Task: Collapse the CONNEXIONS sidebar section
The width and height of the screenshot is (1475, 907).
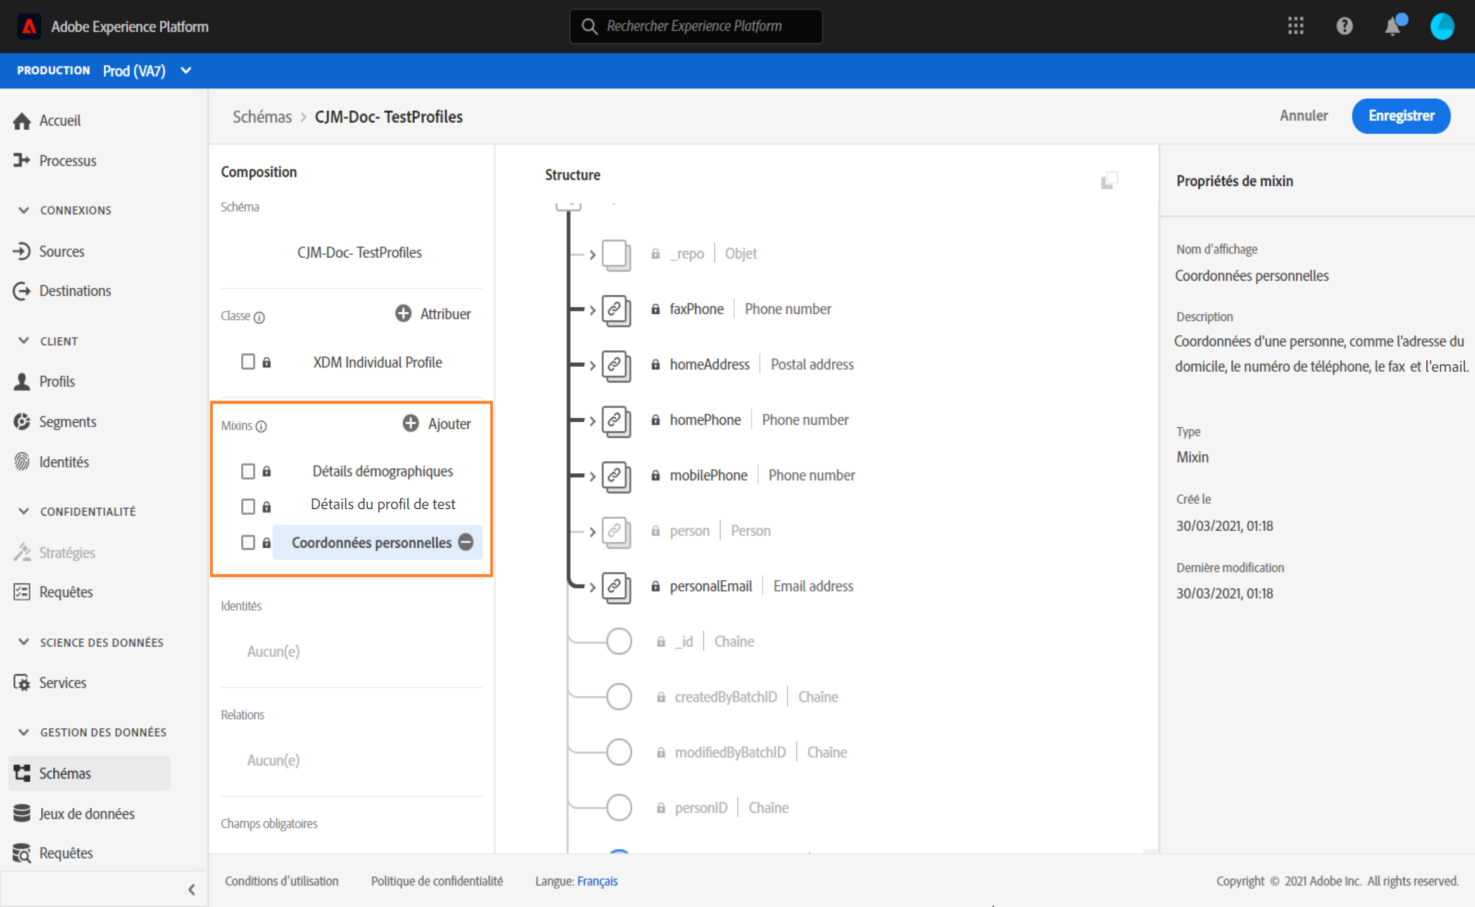Action: [24, 210]
